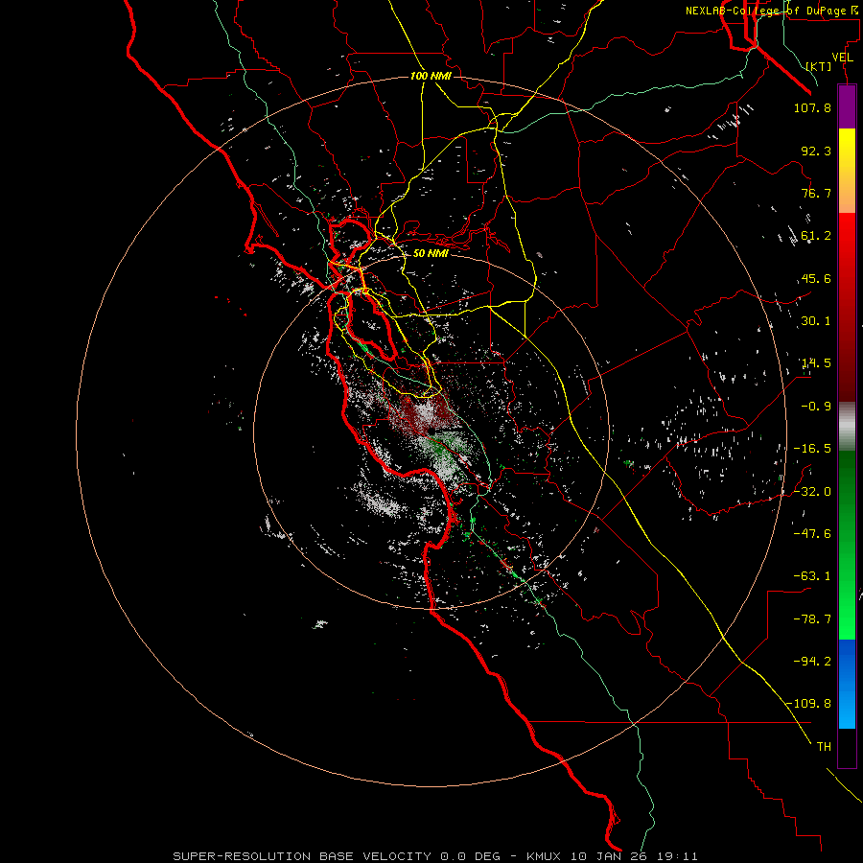Select the -32.0 velocity scale value
Screen dimensions: 863x863
pos(812,492)
